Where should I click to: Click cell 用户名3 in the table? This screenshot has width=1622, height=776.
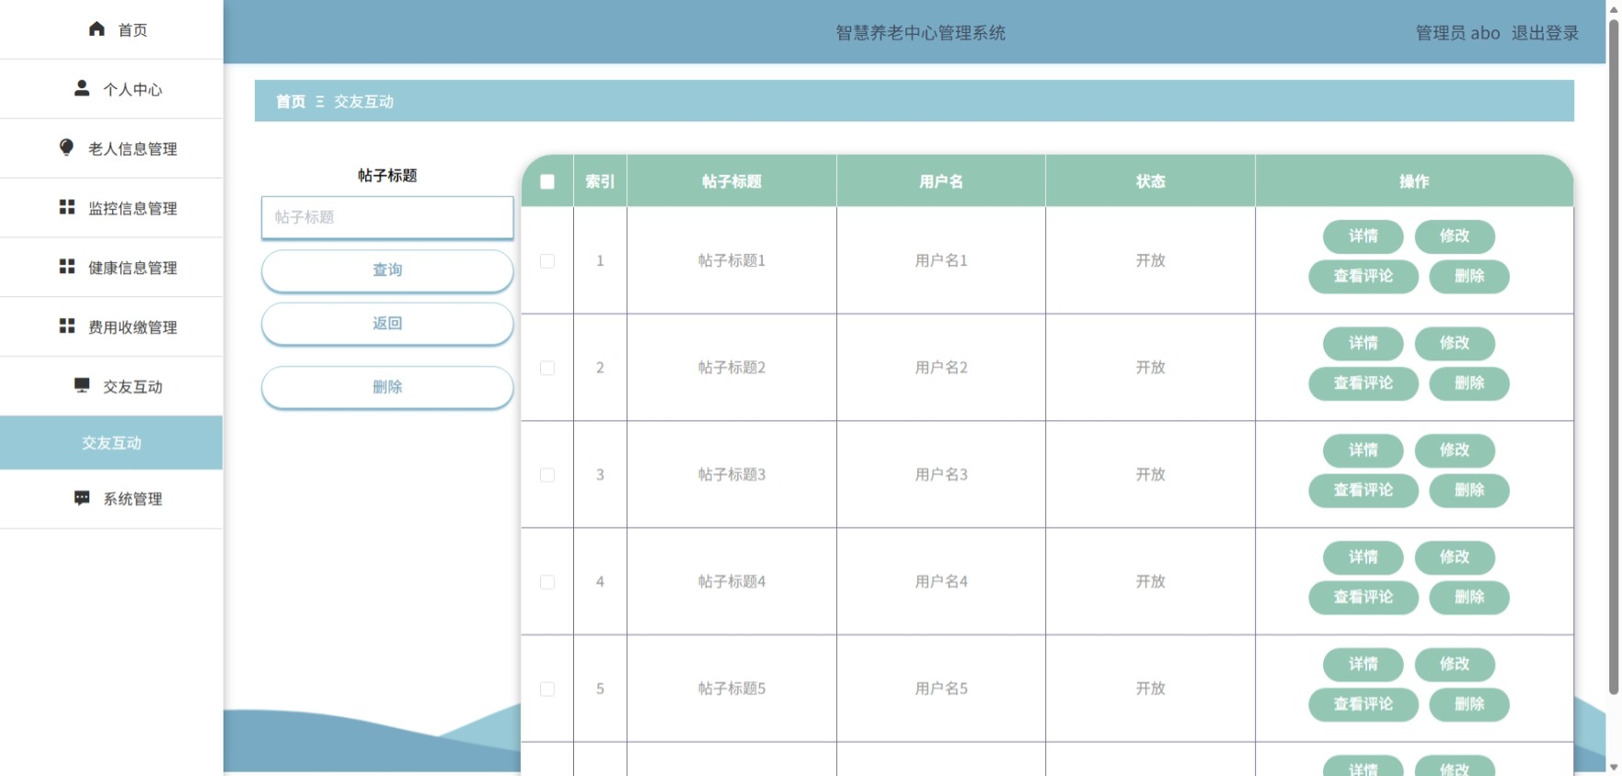point(941,474)
